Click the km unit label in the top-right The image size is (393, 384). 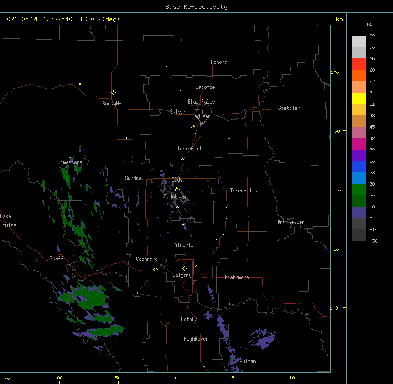pyautogui.click(x=339, y=19)
